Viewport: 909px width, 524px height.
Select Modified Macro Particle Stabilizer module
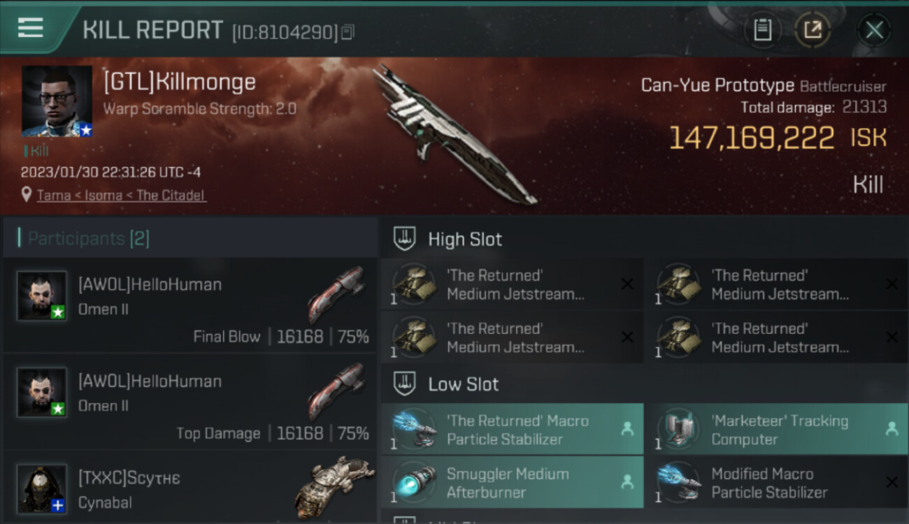(776, 483)
